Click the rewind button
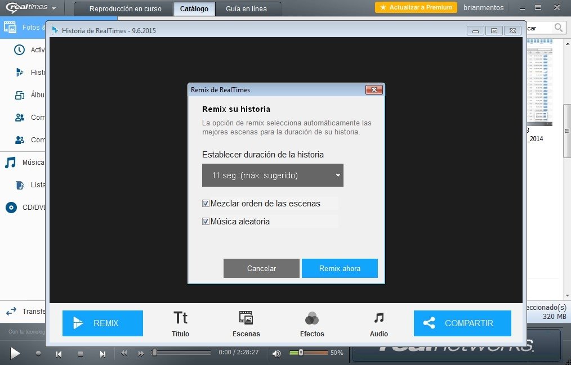Screen dimensions: 571x365 coord(124,353)
